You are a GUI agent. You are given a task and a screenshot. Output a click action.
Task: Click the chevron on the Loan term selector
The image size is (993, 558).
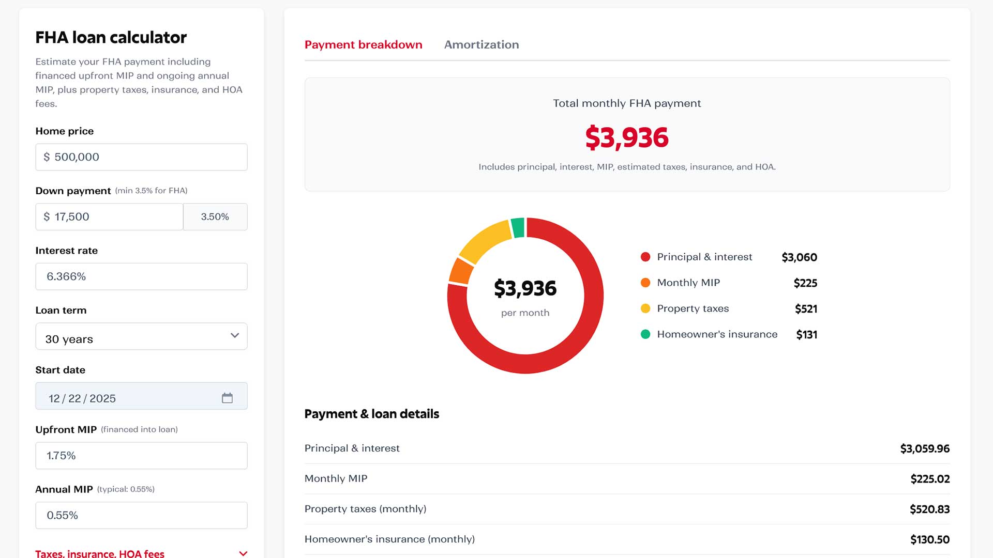(236, 336)
